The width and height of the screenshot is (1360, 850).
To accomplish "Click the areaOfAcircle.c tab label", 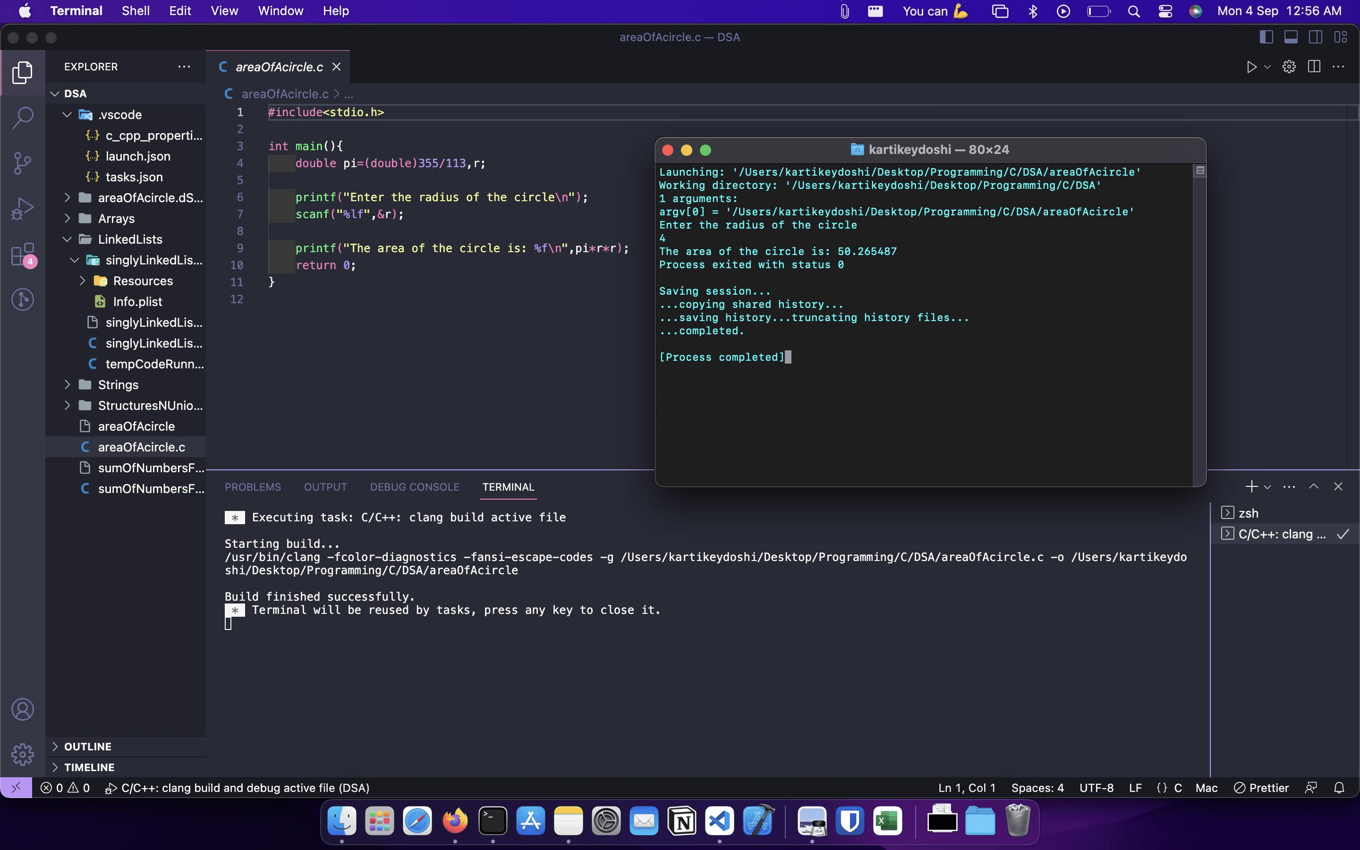I will coord(280,67).
